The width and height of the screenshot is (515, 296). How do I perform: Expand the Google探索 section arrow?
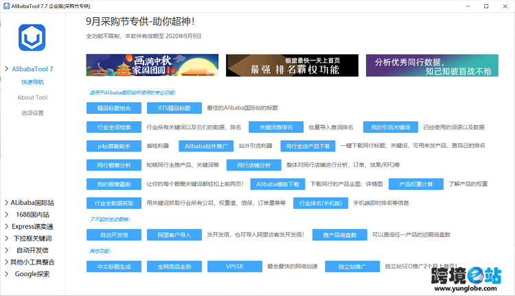(x=7, y=273)
